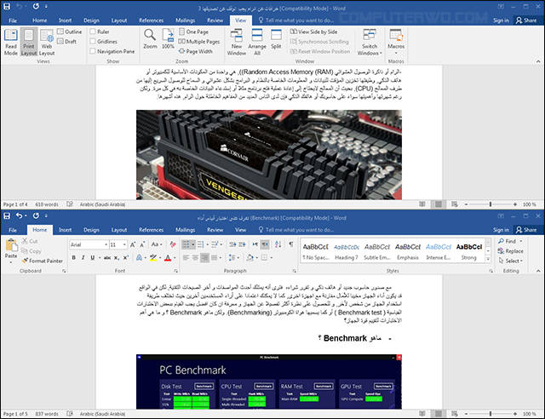Expand the Switch Windows dropdown
The image size is (545, 419).
370,42
